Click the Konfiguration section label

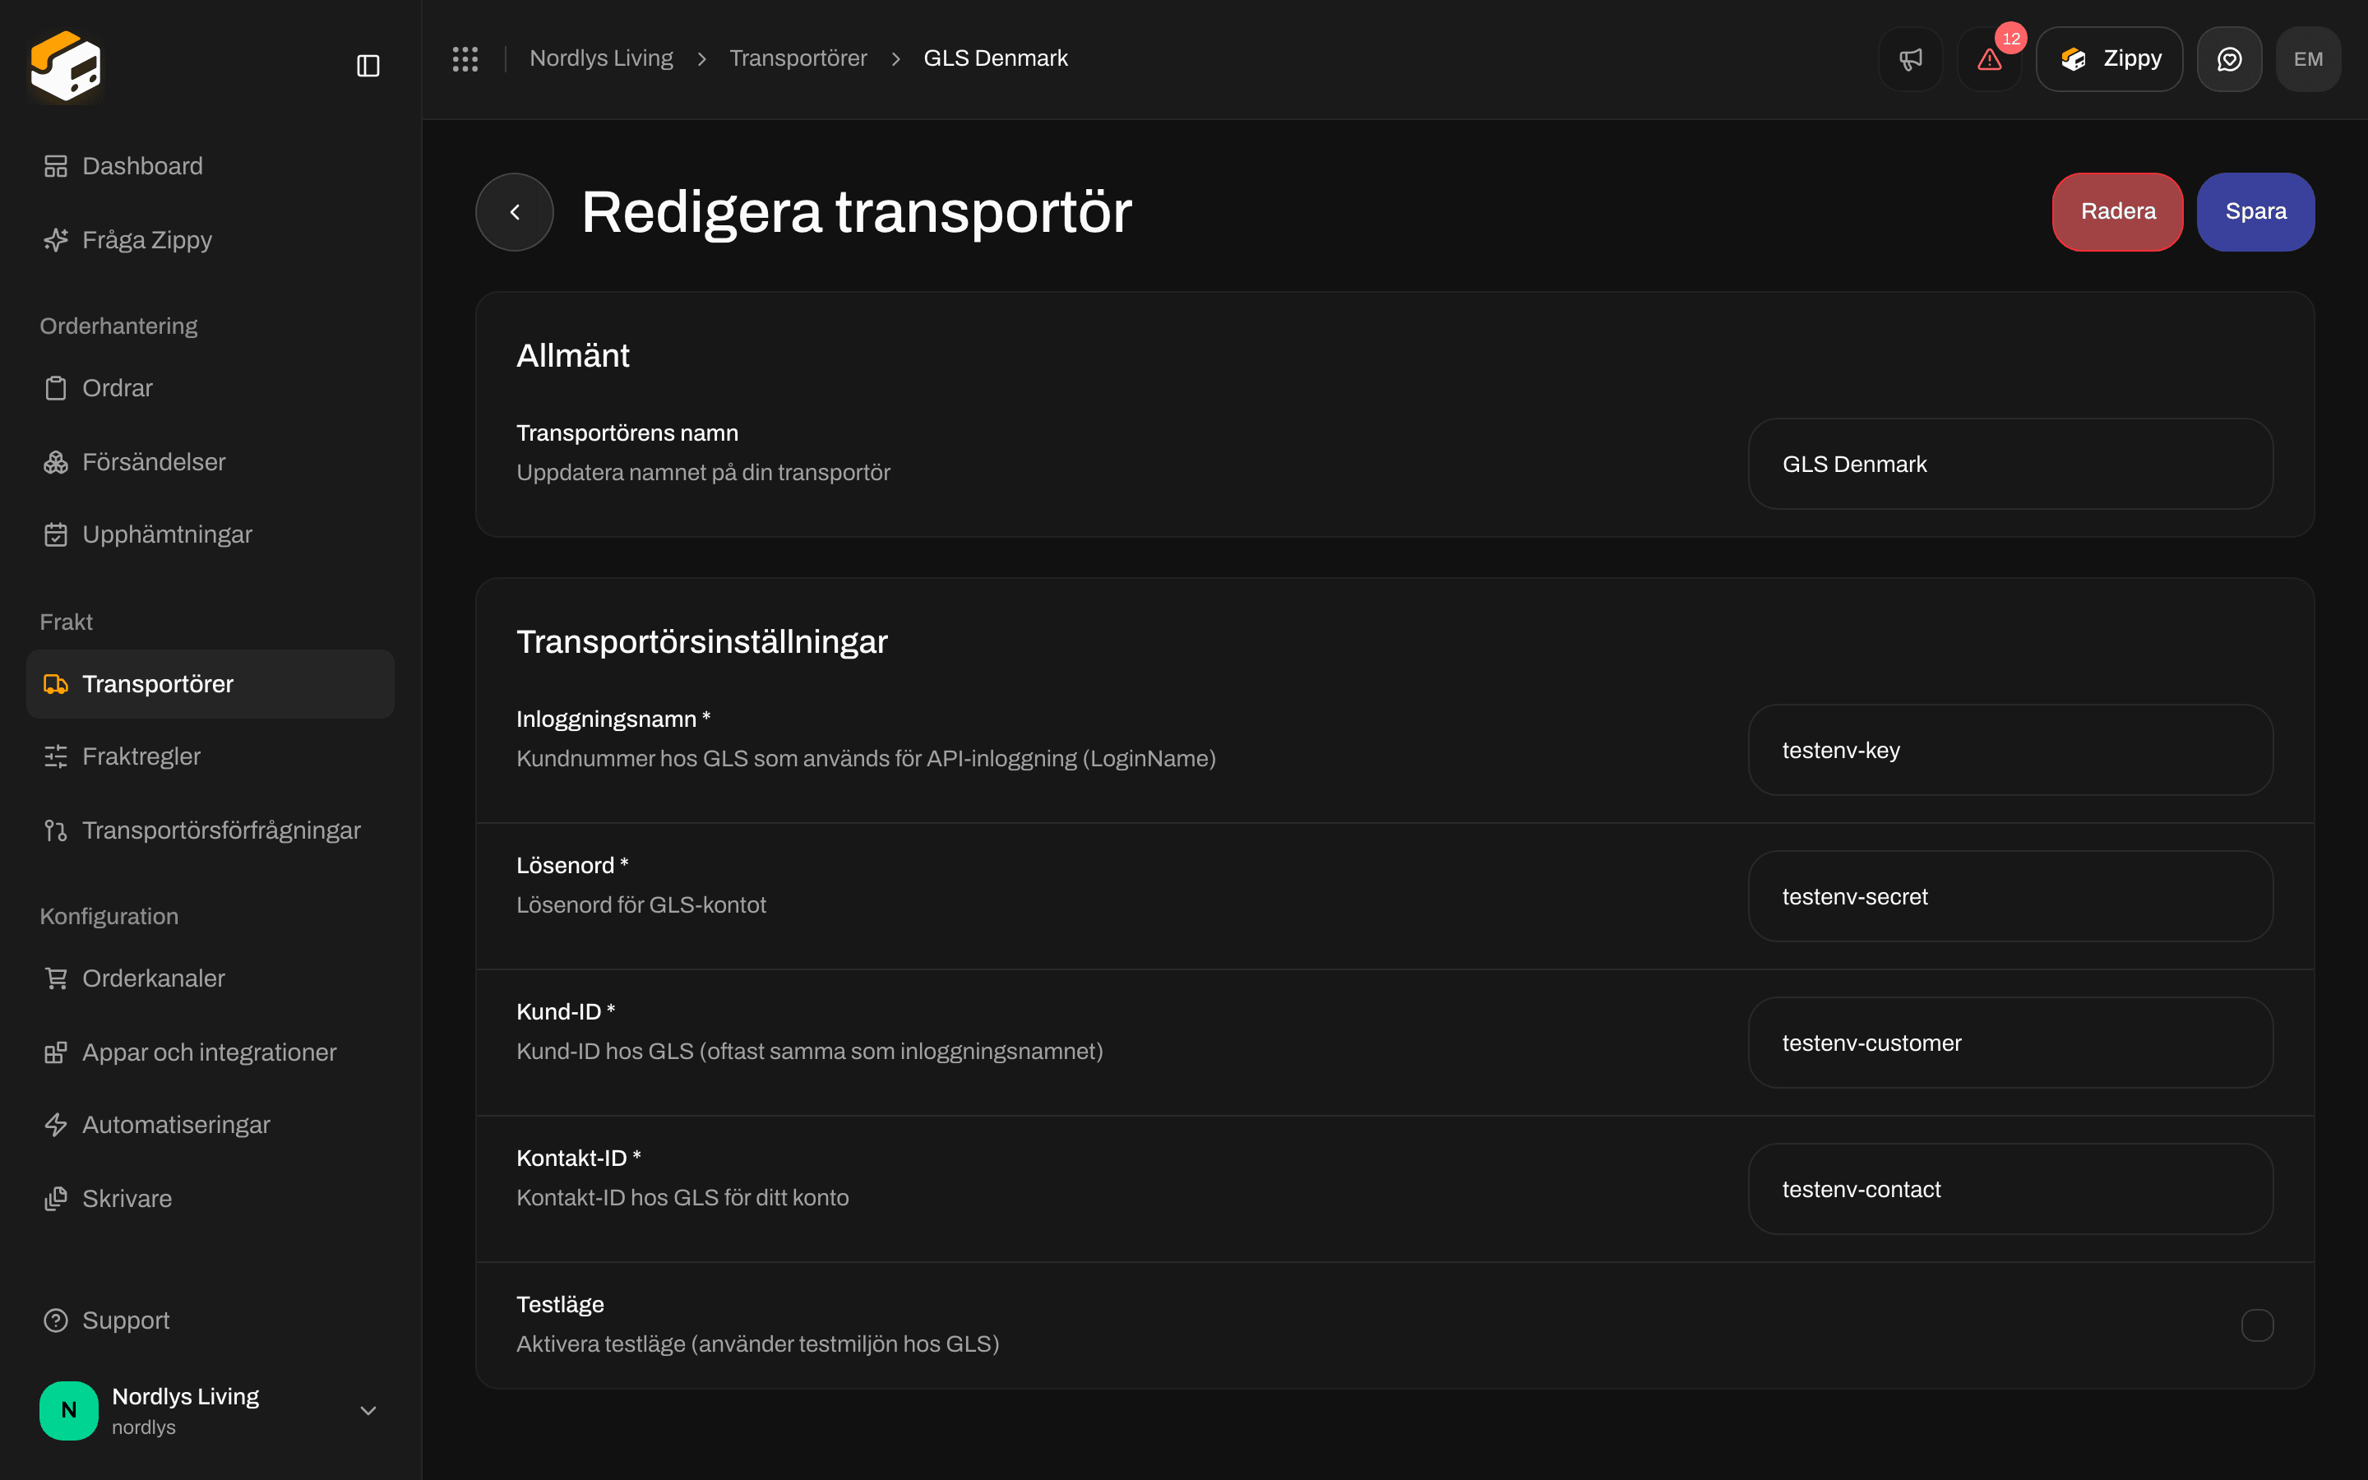click(x=109, y=916)
